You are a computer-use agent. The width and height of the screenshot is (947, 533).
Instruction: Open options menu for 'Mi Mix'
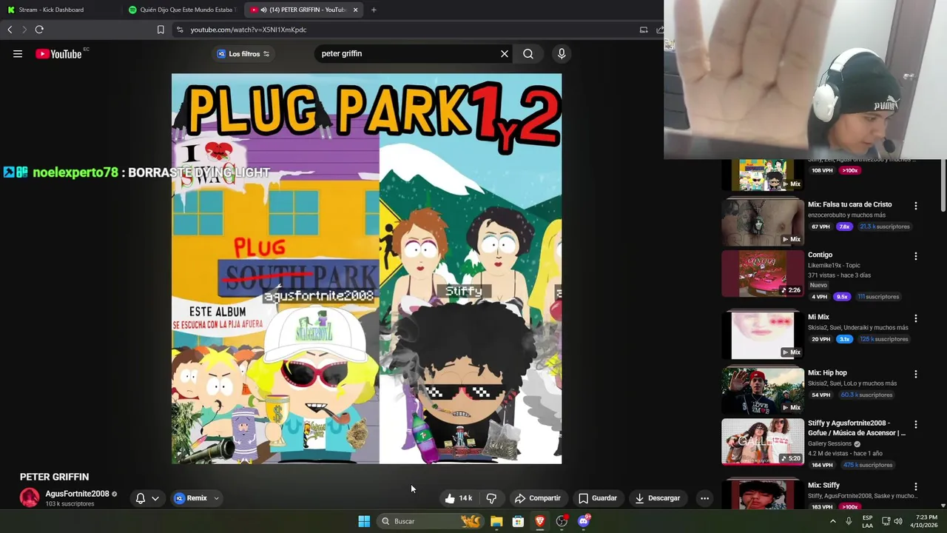(x=916, y=318)
